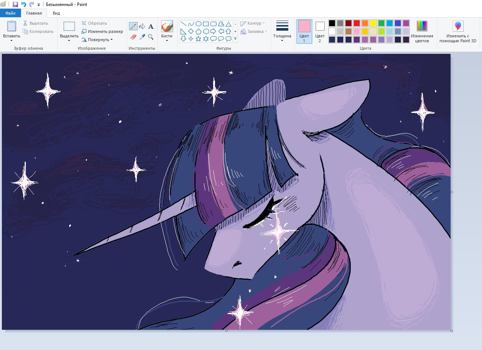Select the Color picker eyedropper tool
482x350 pixels.
tap(142, 37)
